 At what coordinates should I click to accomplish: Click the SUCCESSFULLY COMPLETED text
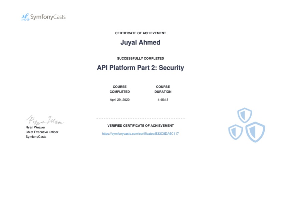(140, 59)
